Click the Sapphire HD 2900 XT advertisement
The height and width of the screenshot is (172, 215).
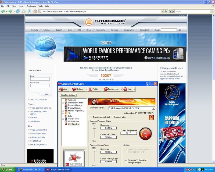tap(172, 123)
